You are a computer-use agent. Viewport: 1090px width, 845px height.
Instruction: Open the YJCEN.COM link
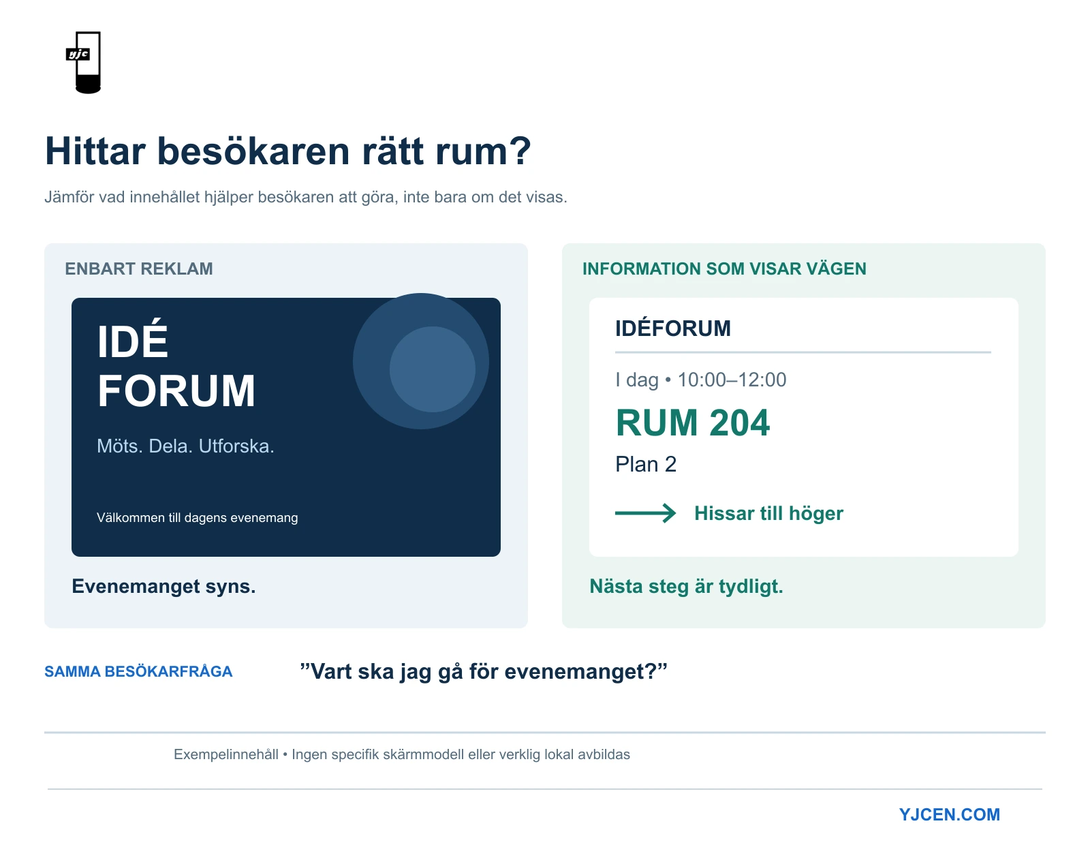coord(949,814)
